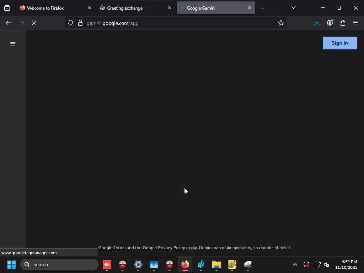Image resolution: width=364 pixels, height=273 pixels.
Task: Open the network display tray icon
Action: (317, 264)
